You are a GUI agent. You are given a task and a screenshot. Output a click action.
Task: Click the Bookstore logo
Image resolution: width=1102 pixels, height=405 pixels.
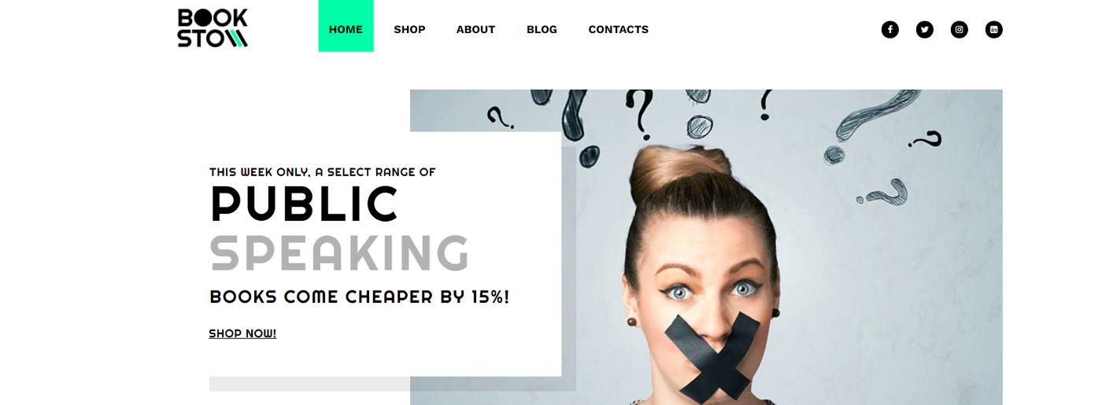(x=213, y=28)
